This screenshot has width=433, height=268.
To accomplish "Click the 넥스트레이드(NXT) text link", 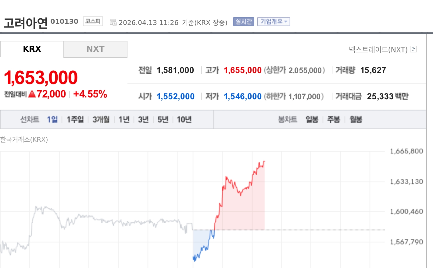I will (378, 50).
